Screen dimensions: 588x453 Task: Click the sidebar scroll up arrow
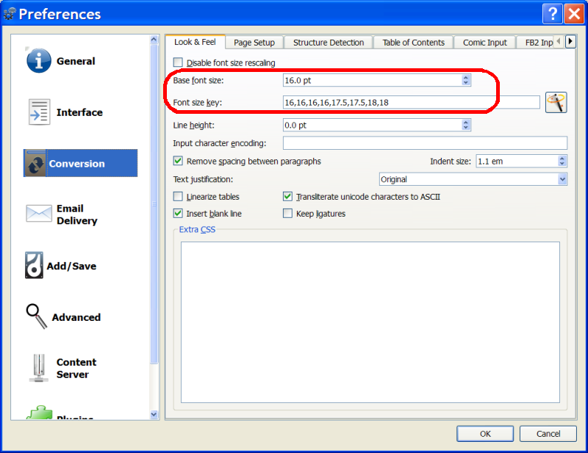click(x=154, y=39)
